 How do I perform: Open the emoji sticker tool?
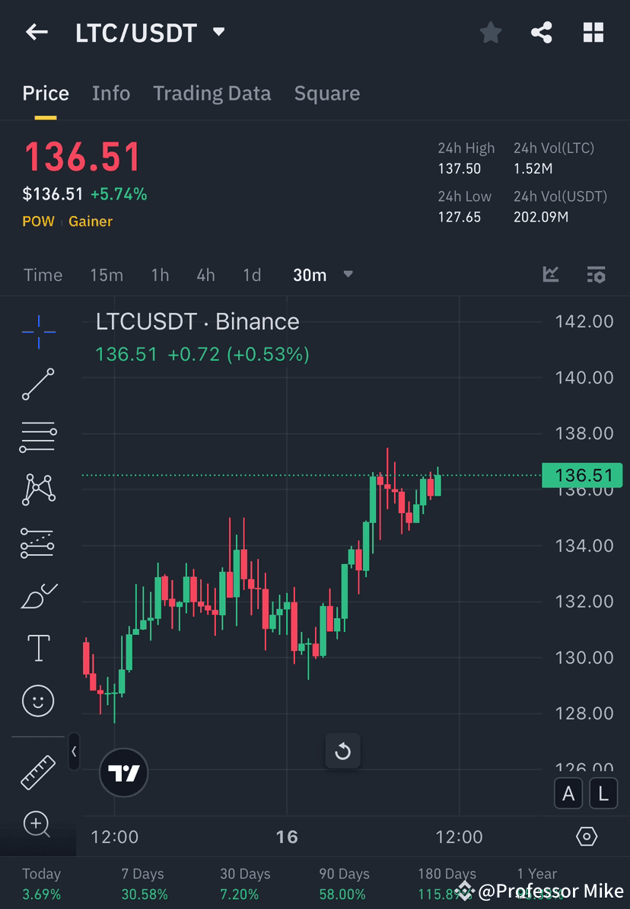[x=38, y=700]
